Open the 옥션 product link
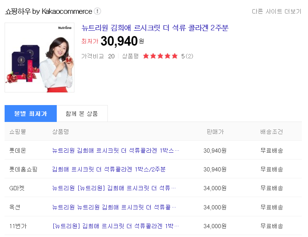 click(x=114, y=207)
